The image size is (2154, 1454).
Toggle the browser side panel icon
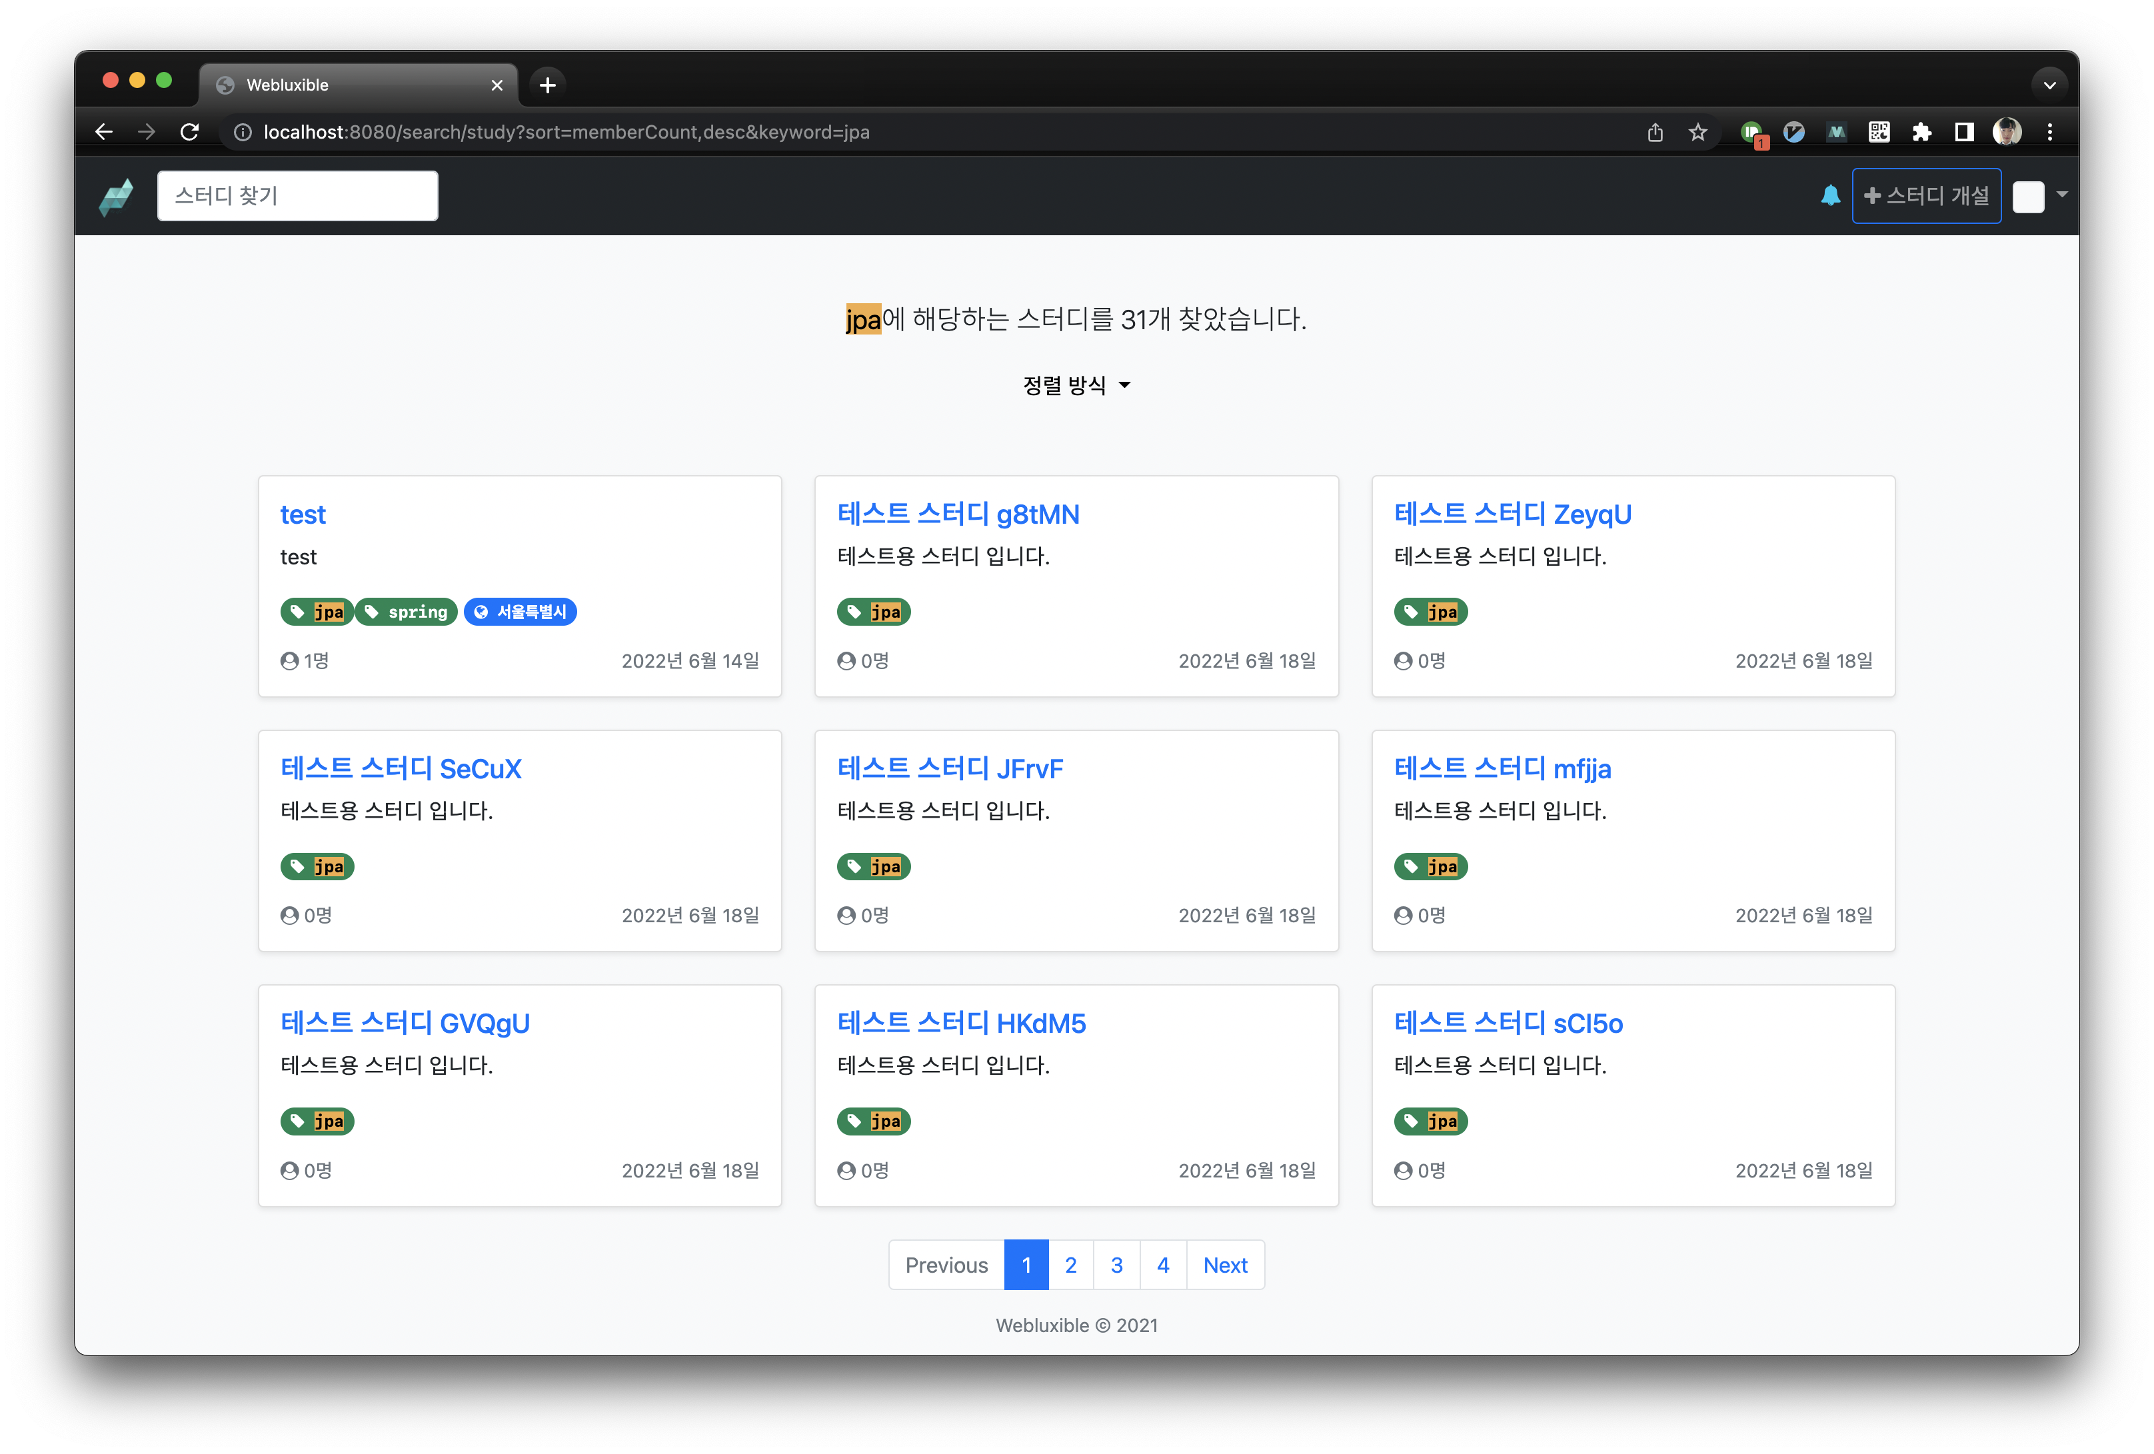1963,131
